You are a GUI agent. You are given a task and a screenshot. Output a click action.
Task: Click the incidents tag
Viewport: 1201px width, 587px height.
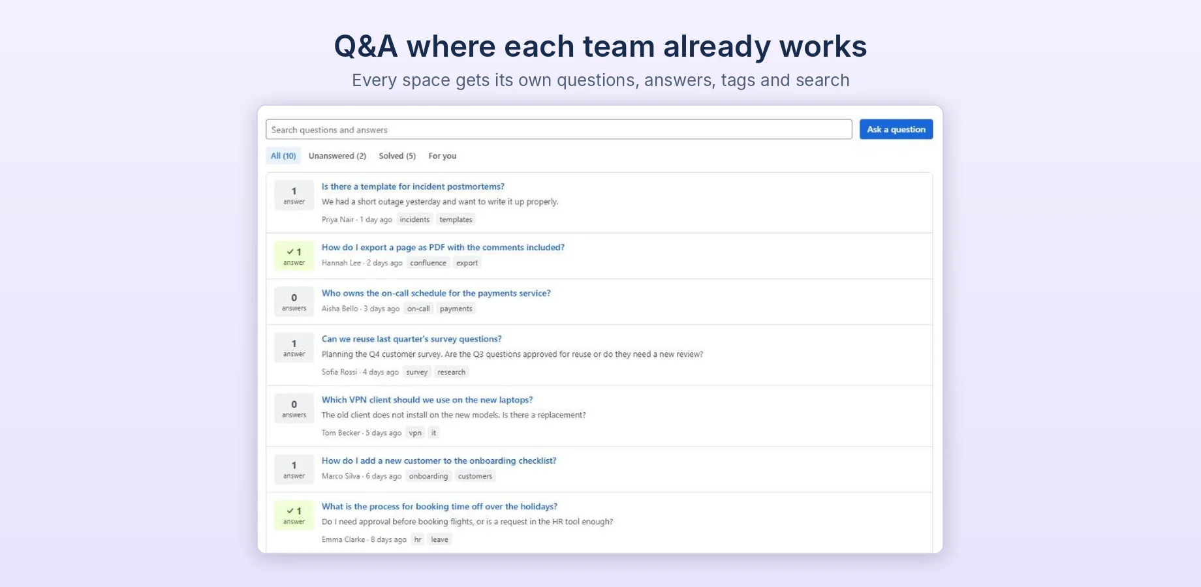click(414, 220)
